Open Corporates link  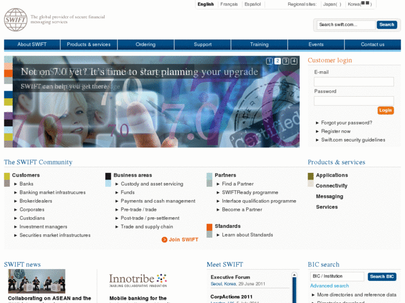pyautogui.click(x=32, y=210)
